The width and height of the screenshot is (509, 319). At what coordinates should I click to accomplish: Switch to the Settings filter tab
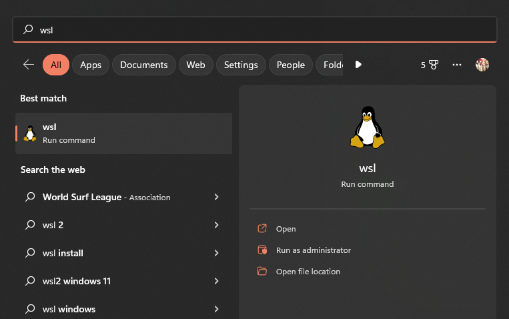(x=241, y=65)
